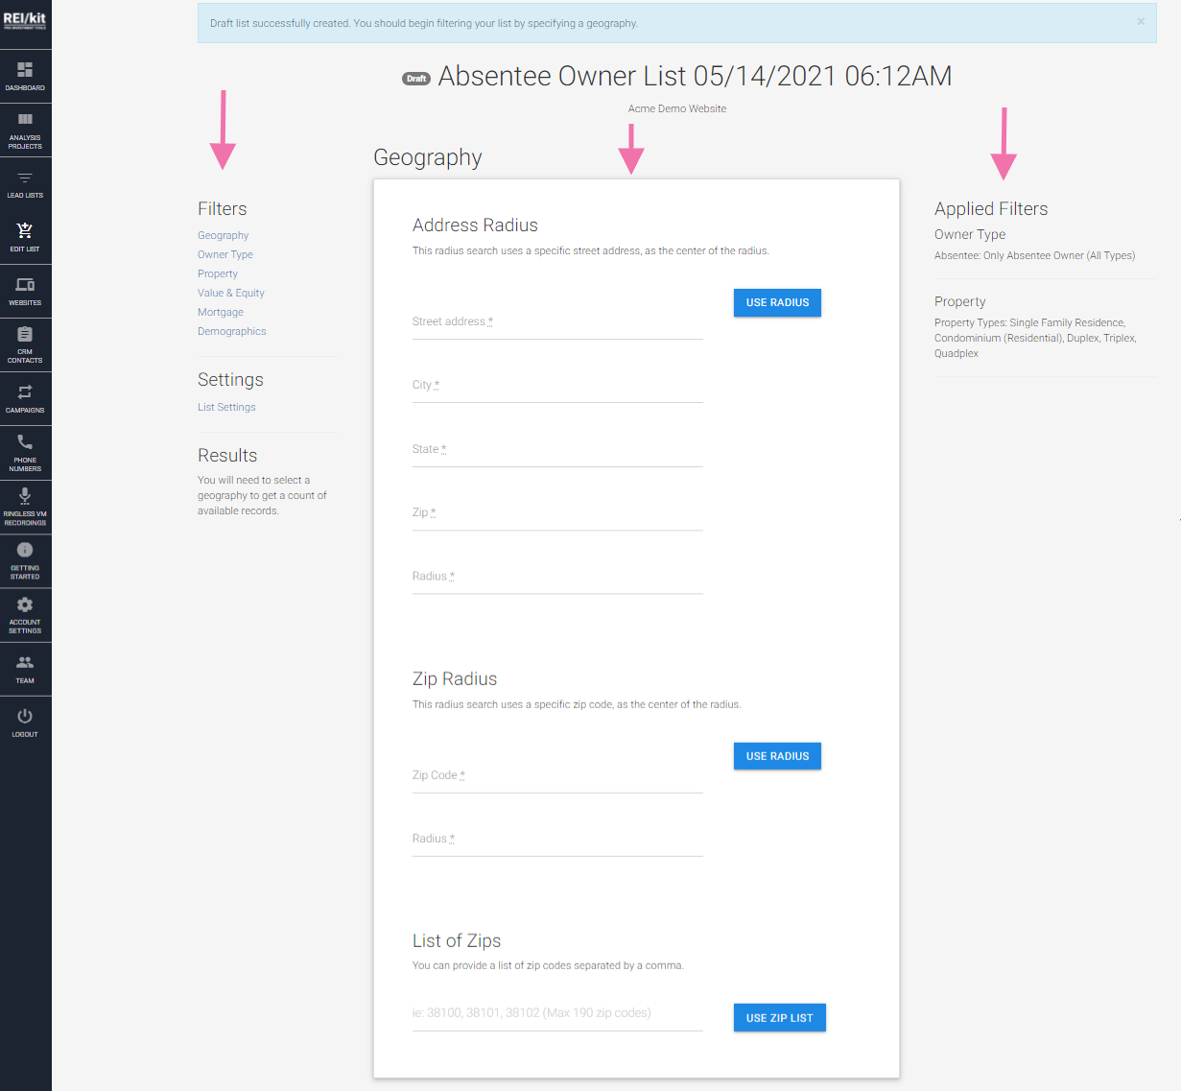Select the Campaigns sidebar icon
The image size is (1181, 1091).
[x=25, y=397]
